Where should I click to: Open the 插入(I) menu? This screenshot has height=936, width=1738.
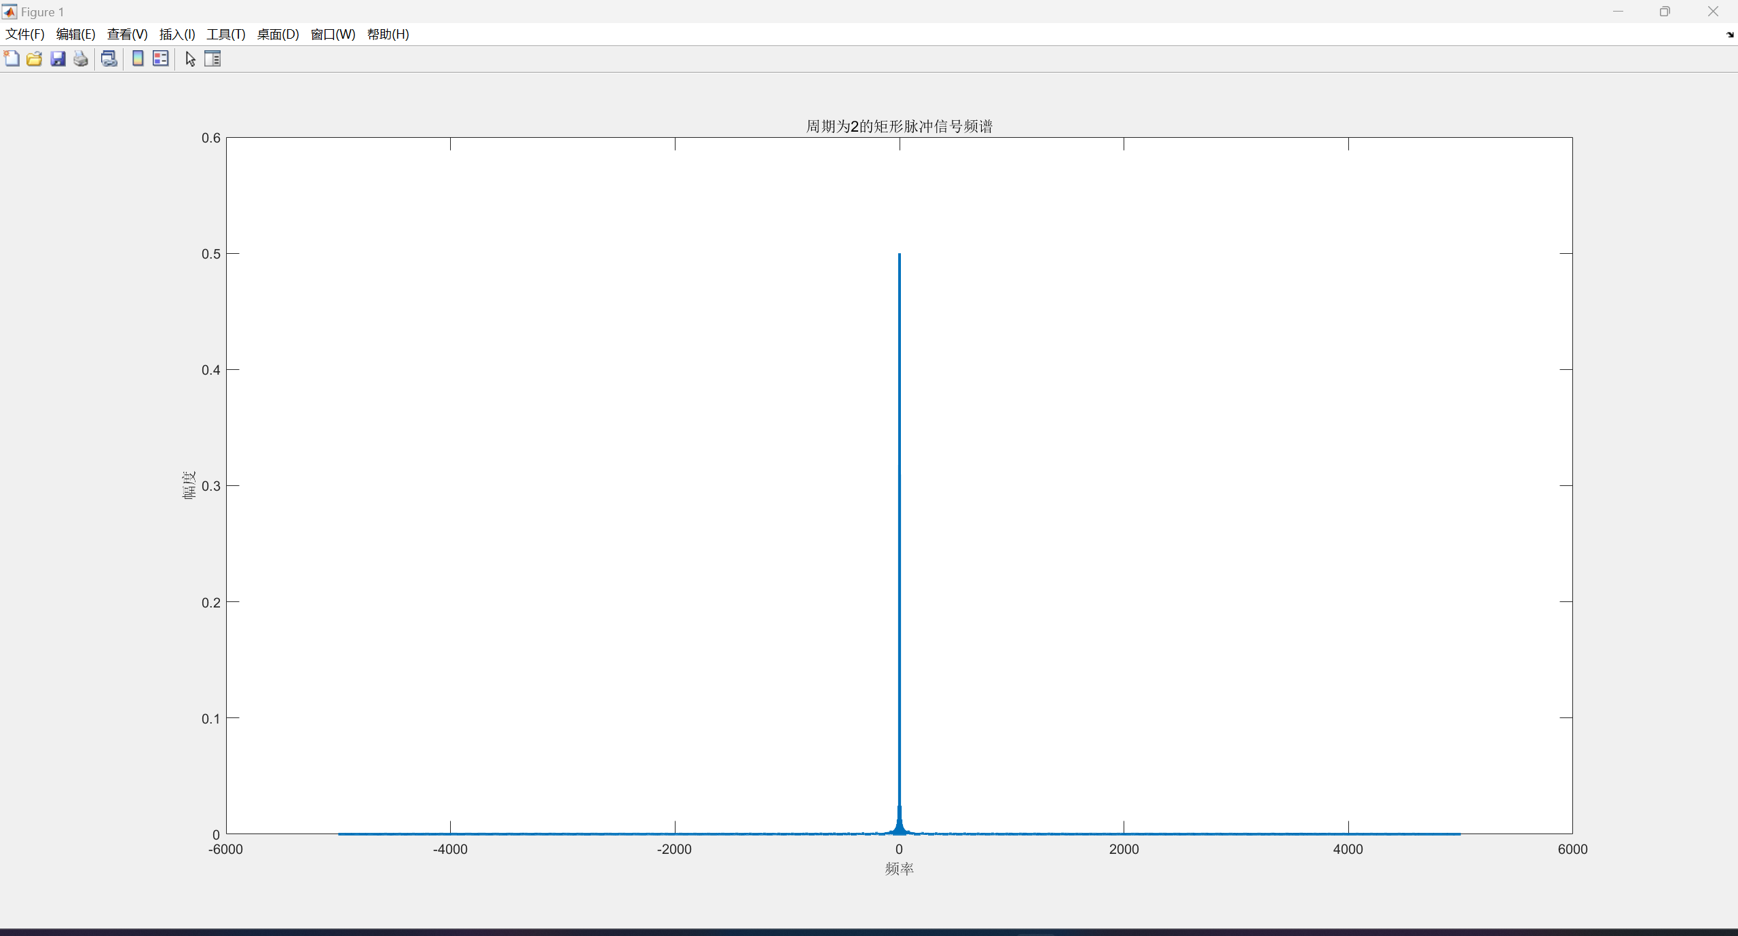pos(177,35)
